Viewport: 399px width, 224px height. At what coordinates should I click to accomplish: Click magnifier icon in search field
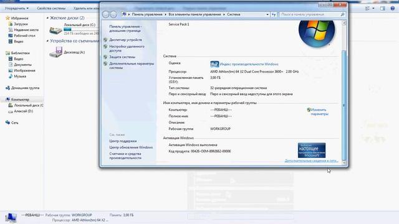(x=342, y=14)
